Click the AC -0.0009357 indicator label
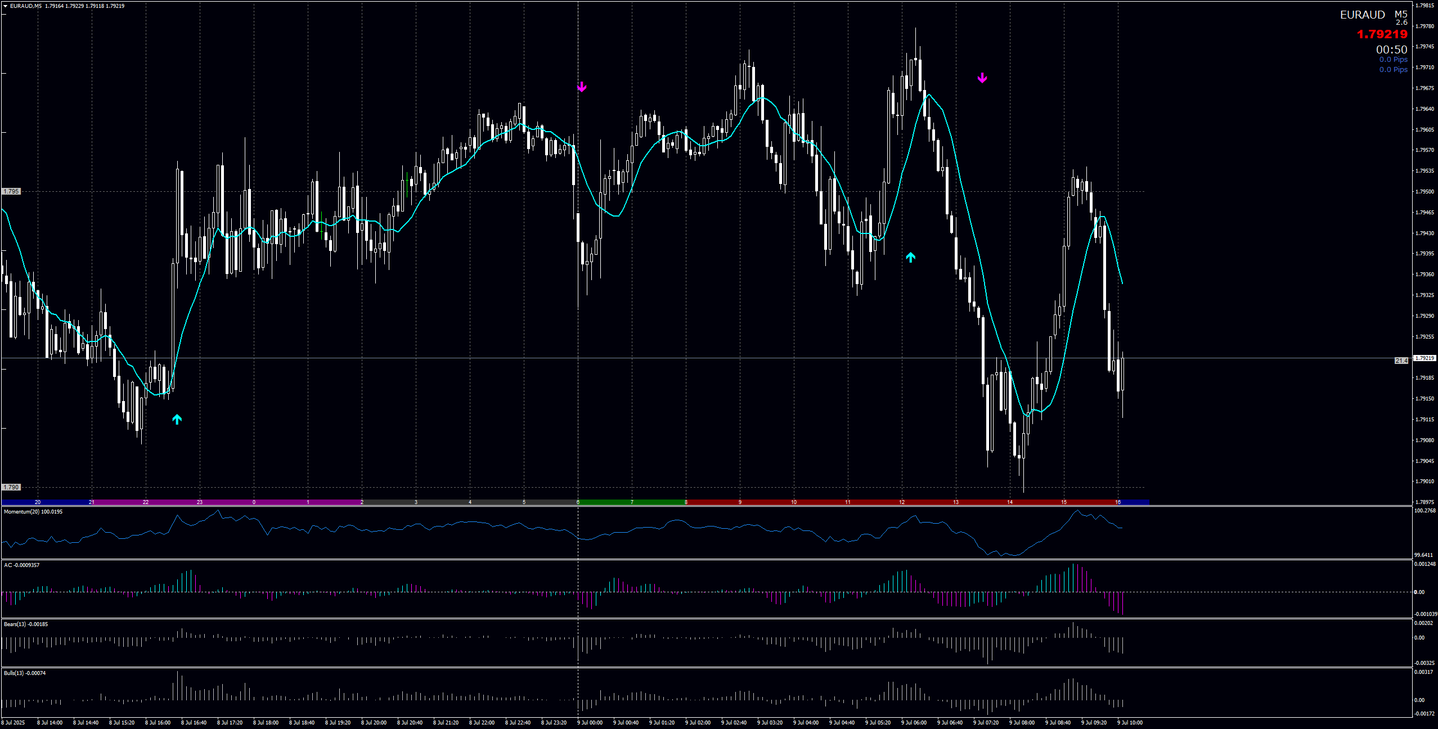Screen dimensions: 1438x729 click(x=22, y=565)
